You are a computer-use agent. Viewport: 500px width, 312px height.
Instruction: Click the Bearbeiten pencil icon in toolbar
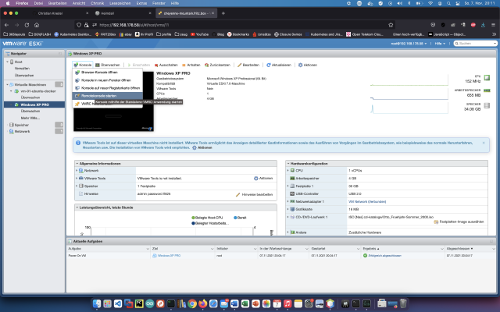240,65
